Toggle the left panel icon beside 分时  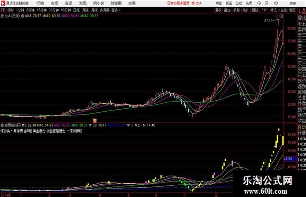pyautogui.click(x=3, y=10)
